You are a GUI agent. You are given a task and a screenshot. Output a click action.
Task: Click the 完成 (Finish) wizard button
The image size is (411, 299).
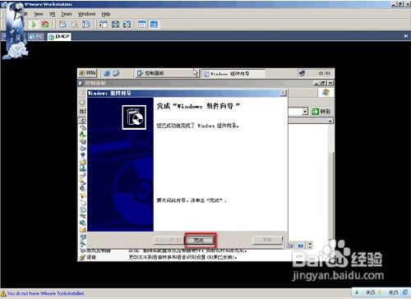199,241
